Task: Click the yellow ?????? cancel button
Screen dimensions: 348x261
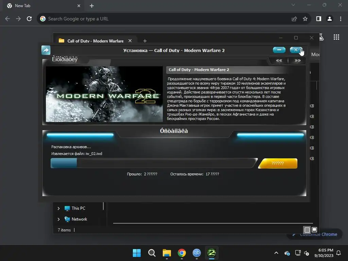Action: [278, 163]
